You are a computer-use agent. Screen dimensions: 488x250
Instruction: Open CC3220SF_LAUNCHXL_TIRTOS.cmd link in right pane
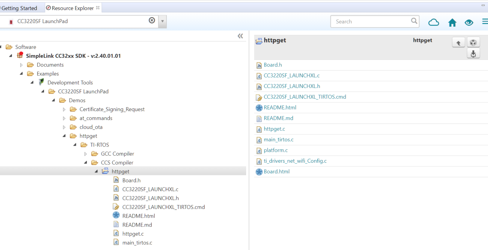pyautogui.click(x=305, y=97)
